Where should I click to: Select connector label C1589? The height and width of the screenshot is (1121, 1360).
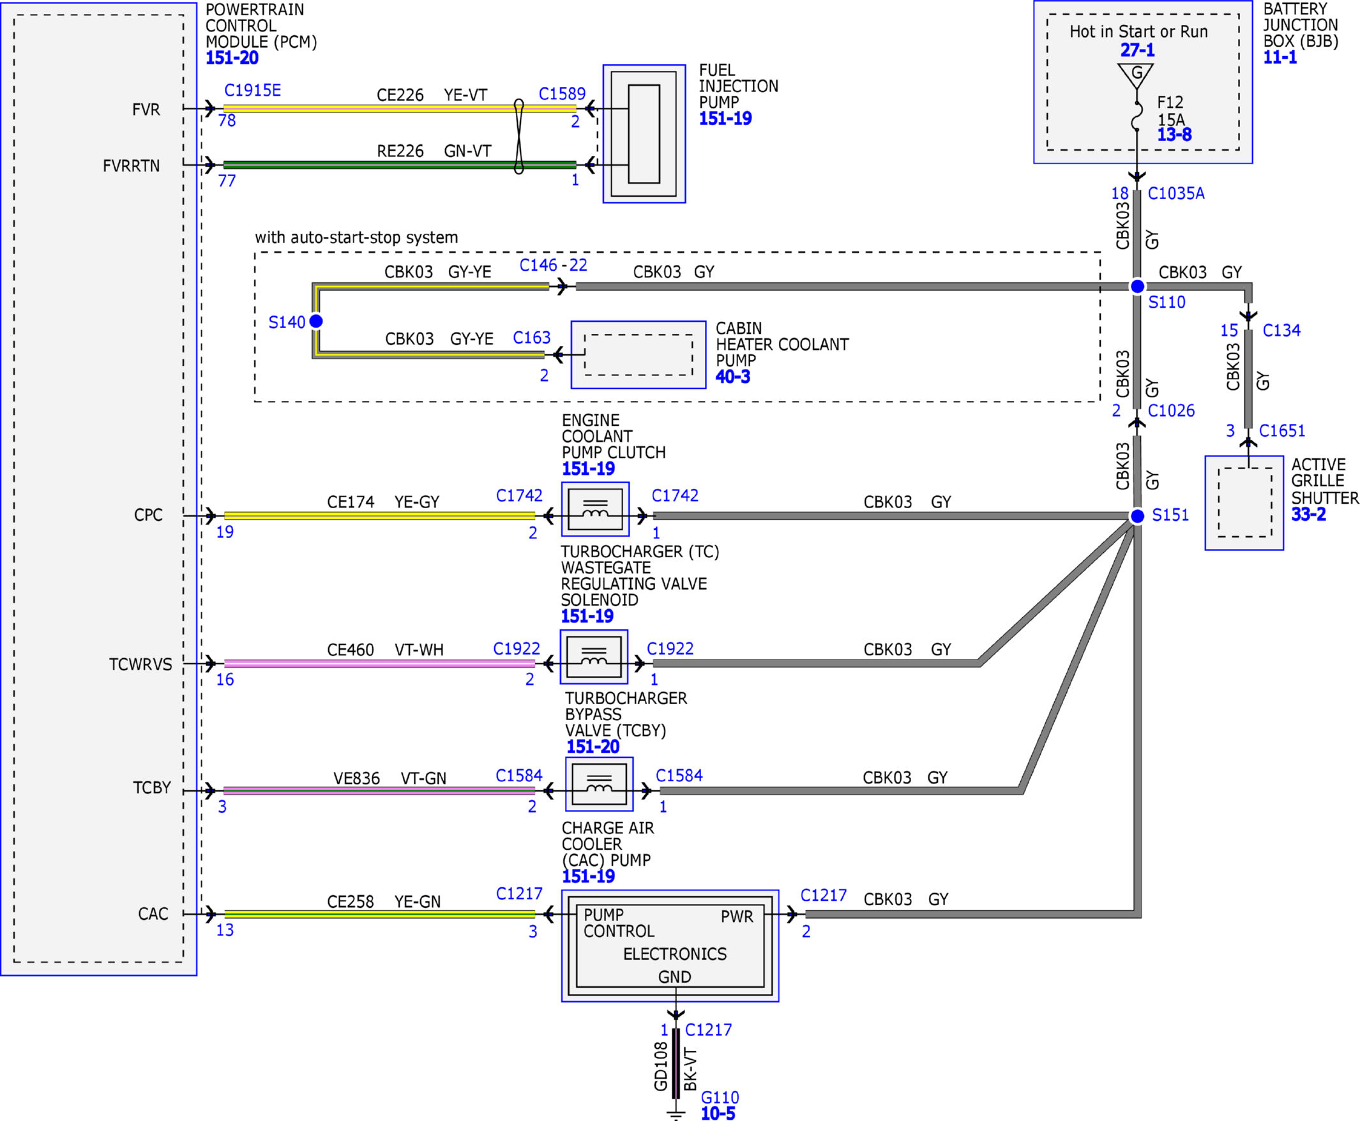[562, 94]
